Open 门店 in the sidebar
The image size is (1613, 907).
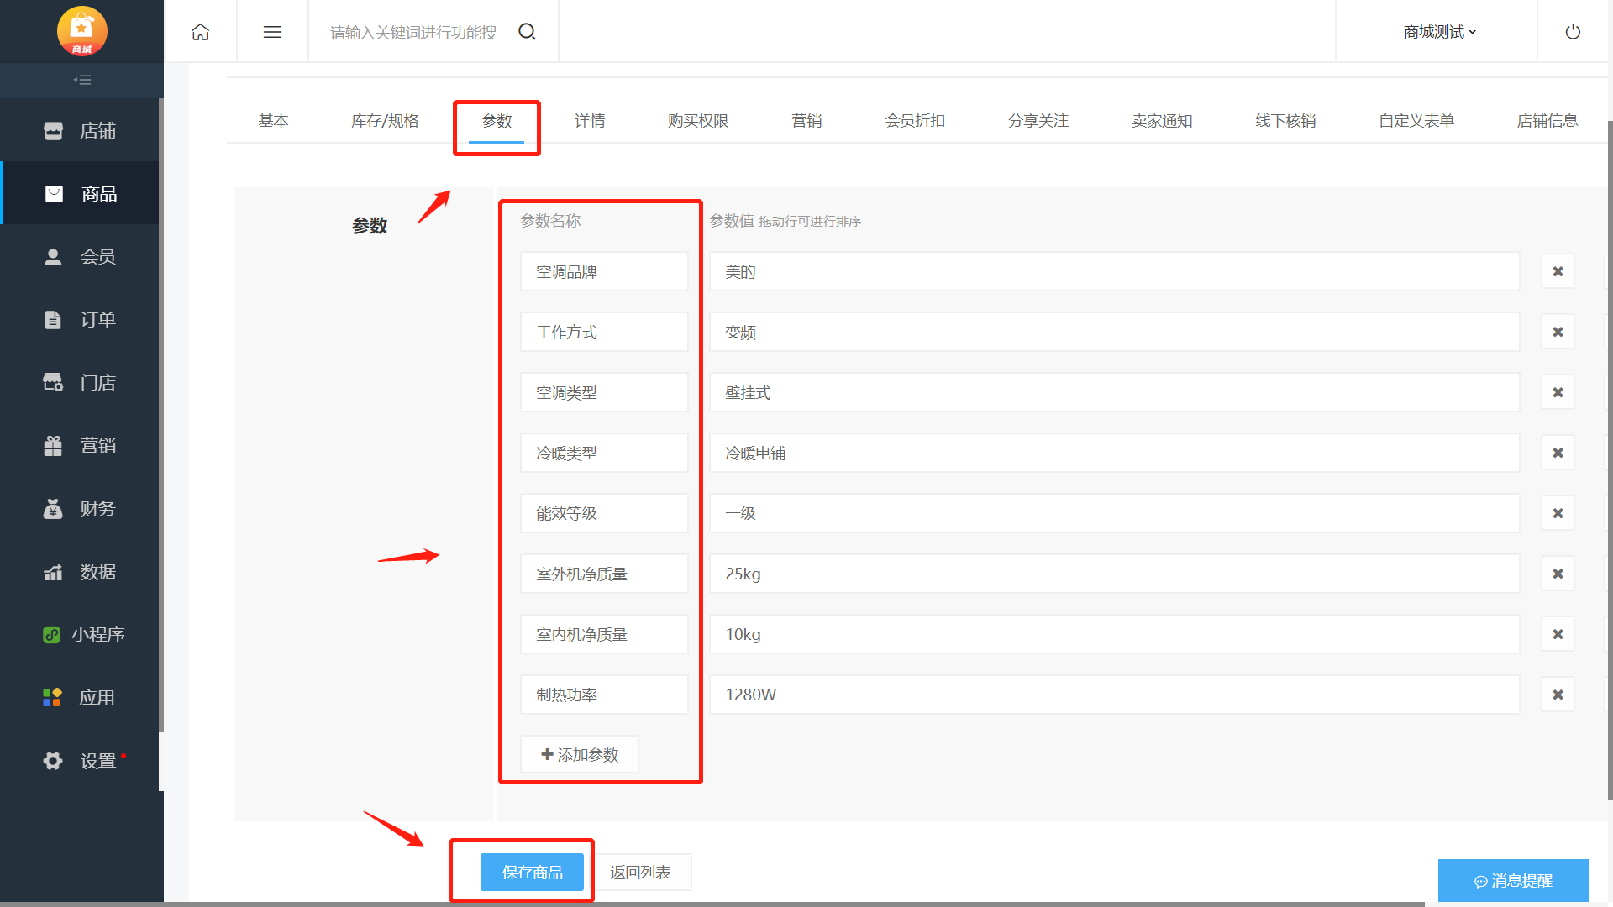click(x=80, y=383)
